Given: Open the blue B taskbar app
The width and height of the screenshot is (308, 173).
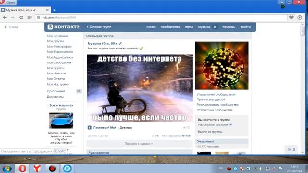Looking at the screenshot, I should (x=67, y=169).
